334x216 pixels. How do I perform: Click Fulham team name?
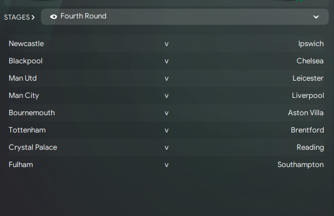21,165
